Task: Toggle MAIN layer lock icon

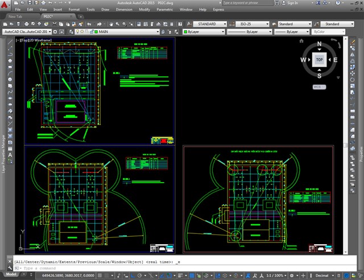Action: point(92,32)
